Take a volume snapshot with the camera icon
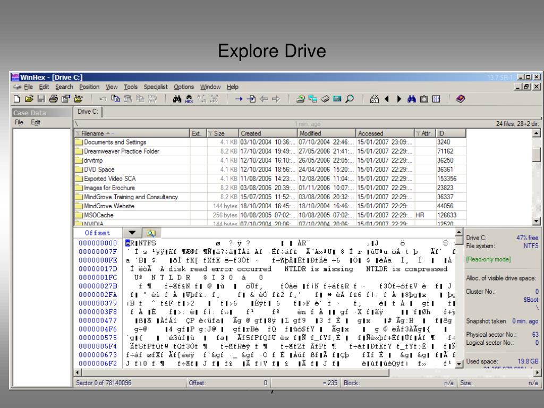Screen dimensions: 544x408 [x=424, y=99]
